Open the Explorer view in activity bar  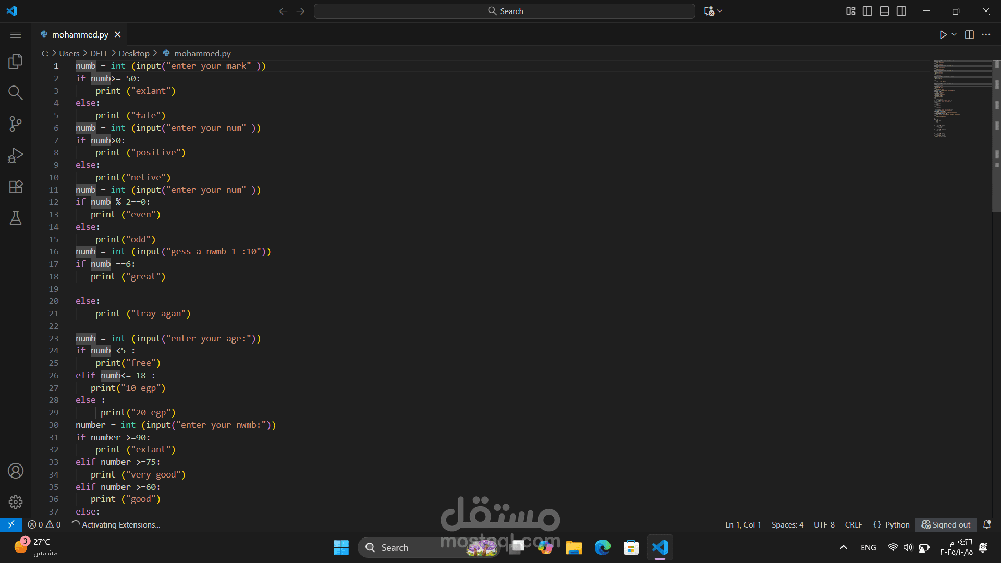click(16, 62)
